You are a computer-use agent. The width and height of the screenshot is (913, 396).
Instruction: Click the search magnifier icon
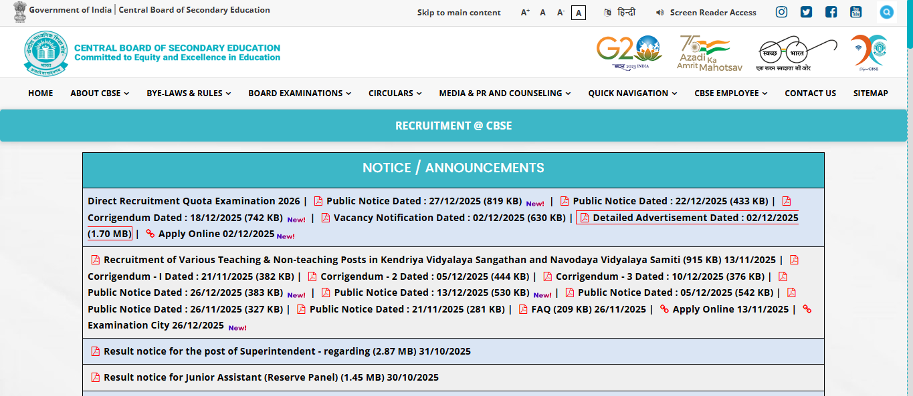pos(886,11)
